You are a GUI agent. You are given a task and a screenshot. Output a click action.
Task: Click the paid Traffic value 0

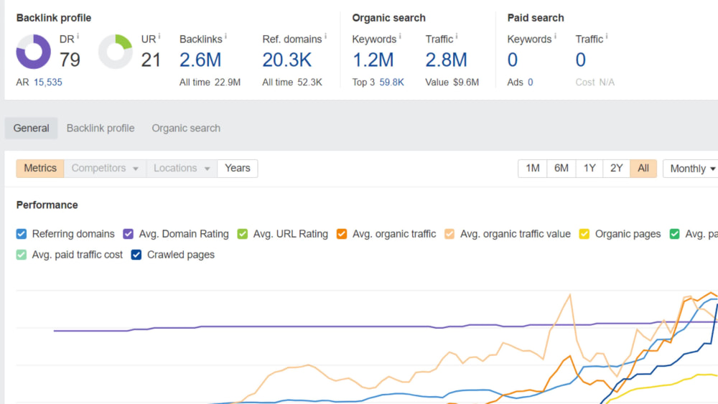tap(581, 60)
